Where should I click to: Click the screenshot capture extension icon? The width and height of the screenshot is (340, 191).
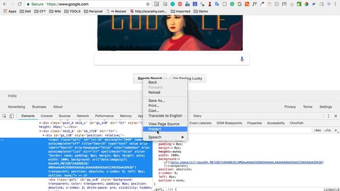157,4
